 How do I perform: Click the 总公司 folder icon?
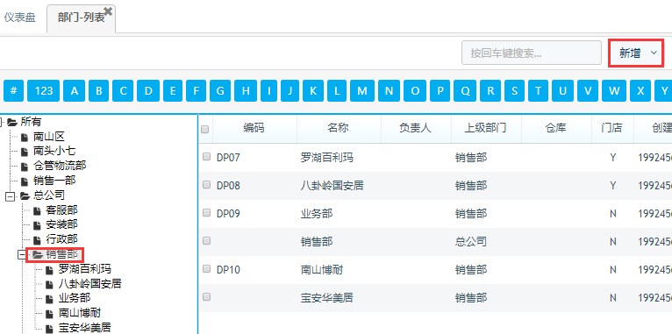[x=25, y=196]
